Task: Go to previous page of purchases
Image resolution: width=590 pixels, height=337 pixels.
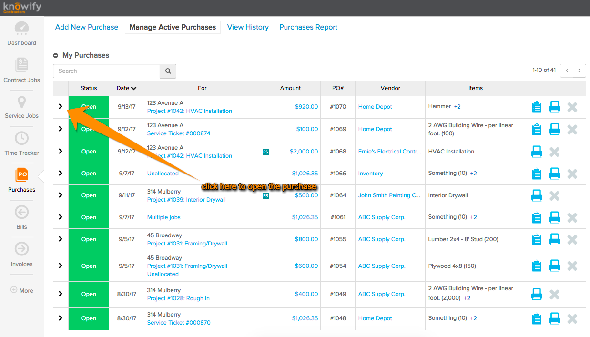Action: coord(567,71)
